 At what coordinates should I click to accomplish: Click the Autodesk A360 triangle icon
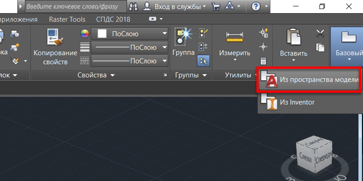[230, 6]
